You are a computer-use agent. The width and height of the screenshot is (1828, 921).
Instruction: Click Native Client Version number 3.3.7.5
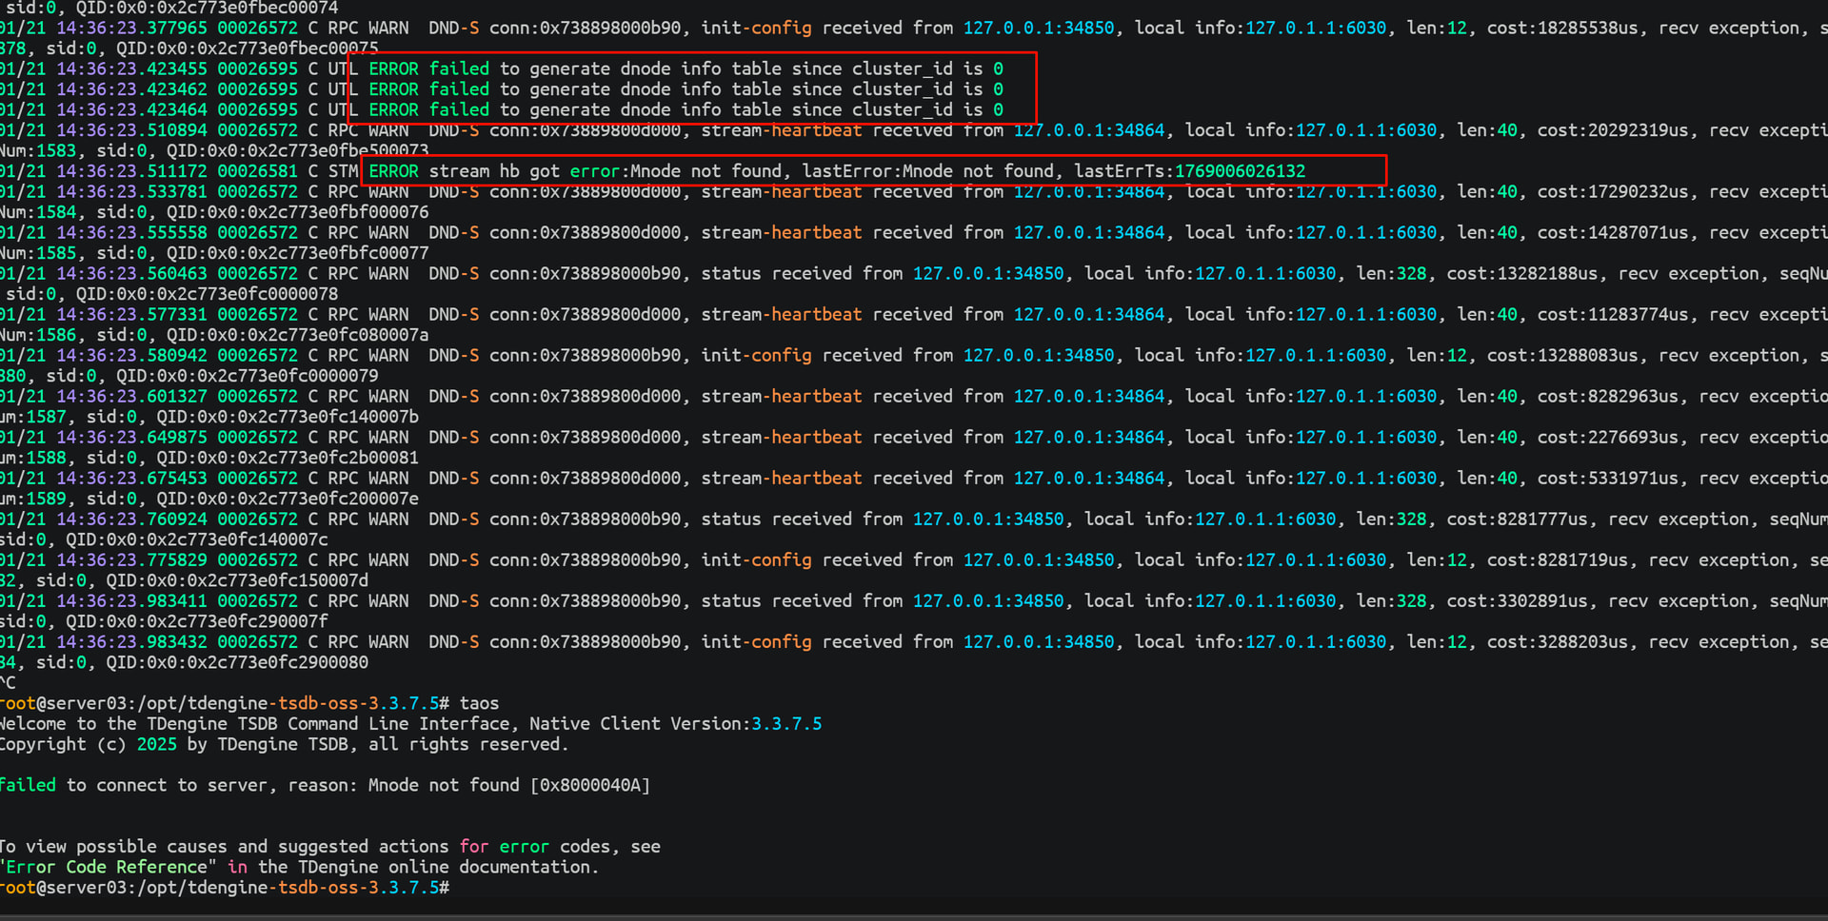[786, 723]
